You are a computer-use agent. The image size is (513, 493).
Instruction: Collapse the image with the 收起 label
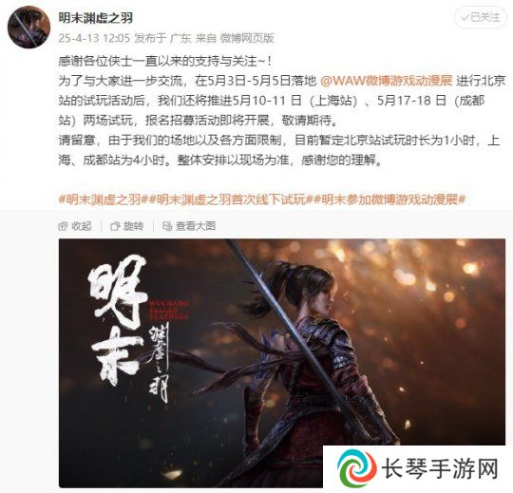[82, 226]
